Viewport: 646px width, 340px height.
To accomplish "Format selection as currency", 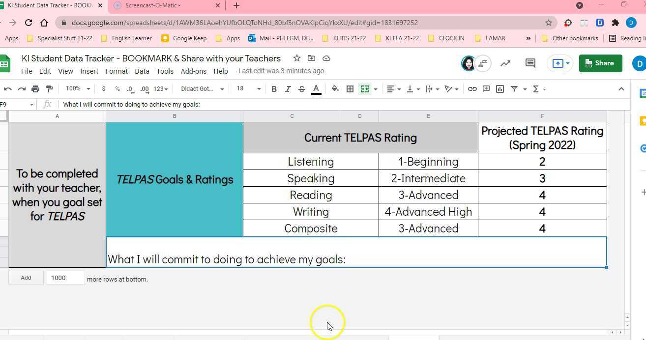I will tap(103, 89).
